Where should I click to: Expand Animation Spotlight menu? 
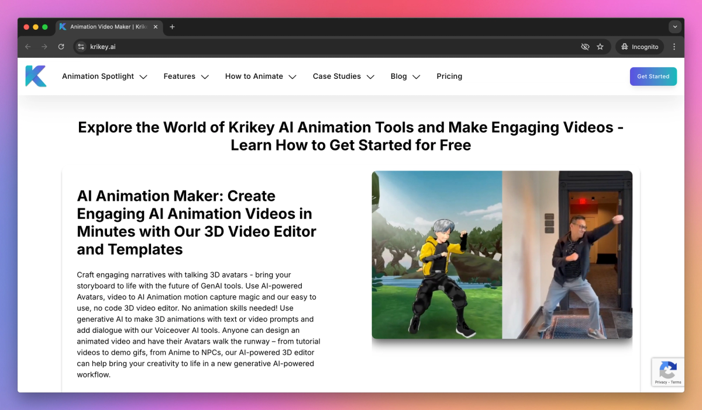pos(104,77)
